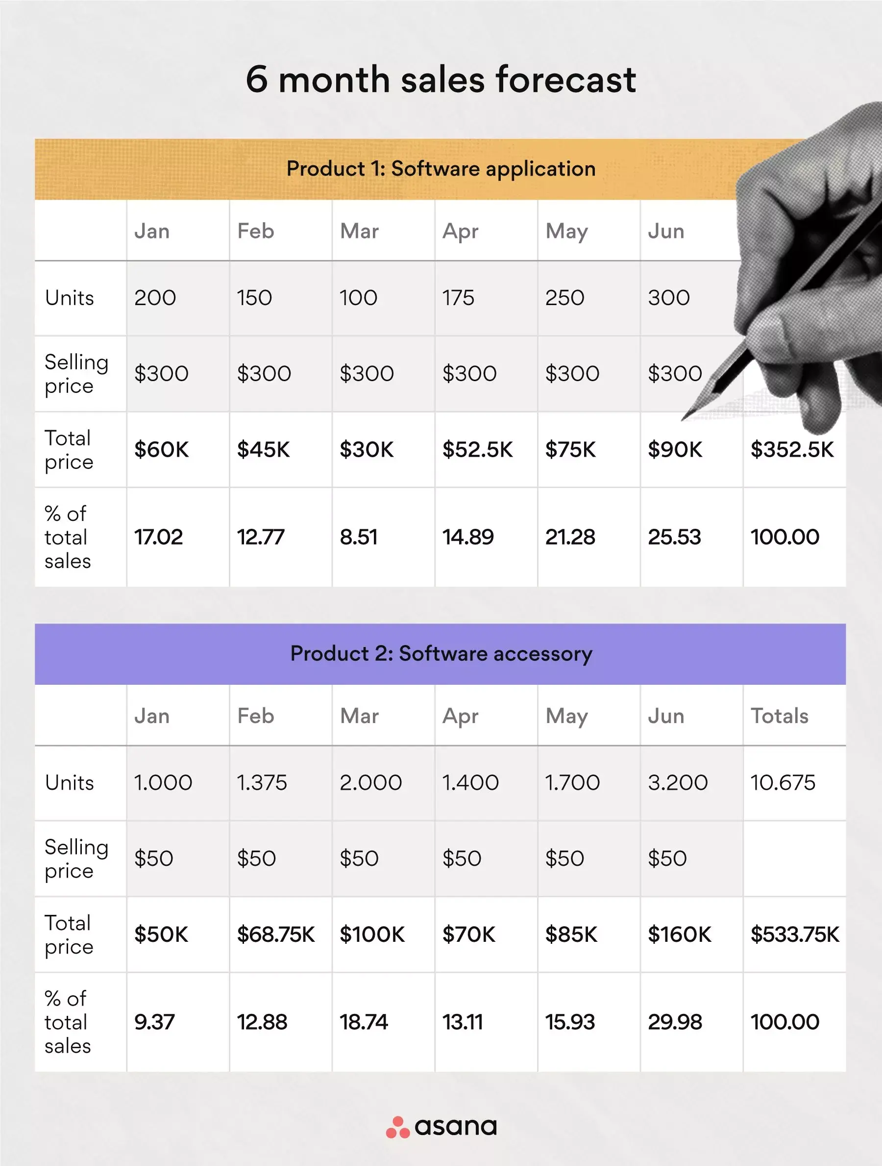882x1166 pixels.
Task: Click the 17.02 percent cell for January
Action: [158, 537]
